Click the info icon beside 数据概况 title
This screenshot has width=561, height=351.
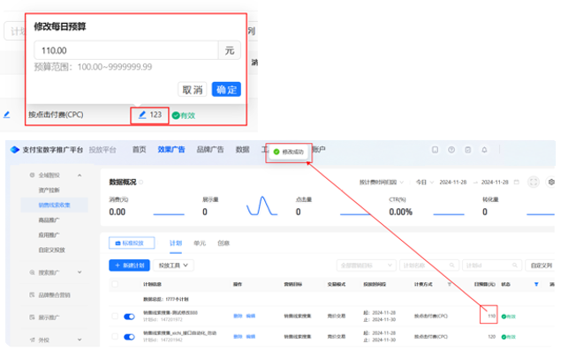click(x=141, y=182)
